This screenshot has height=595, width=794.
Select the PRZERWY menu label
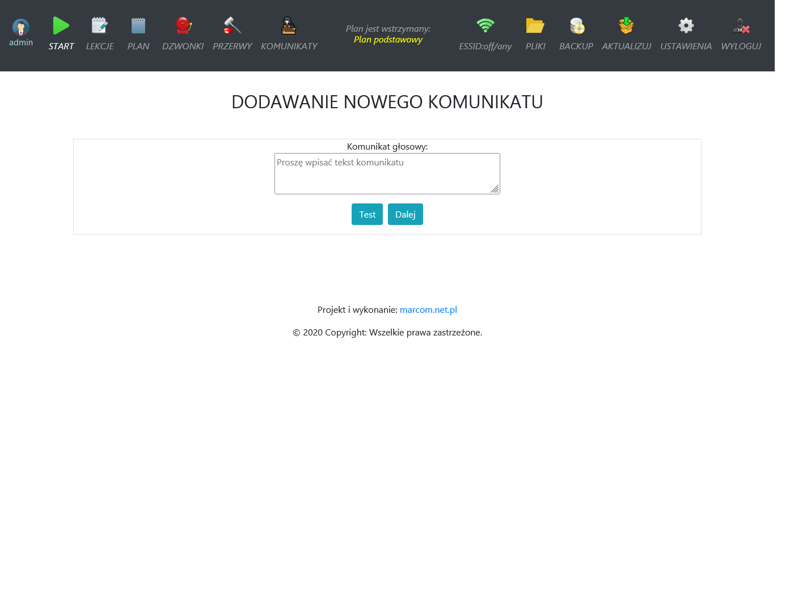click(233, 46)
